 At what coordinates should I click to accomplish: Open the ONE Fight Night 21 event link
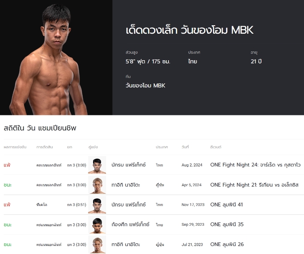(254, 185)
